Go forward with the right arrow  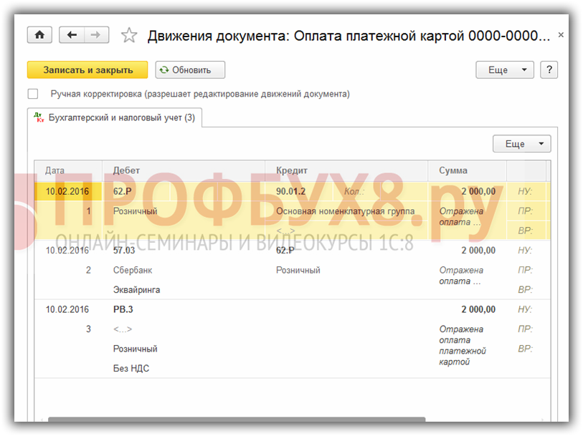point(96,35)
